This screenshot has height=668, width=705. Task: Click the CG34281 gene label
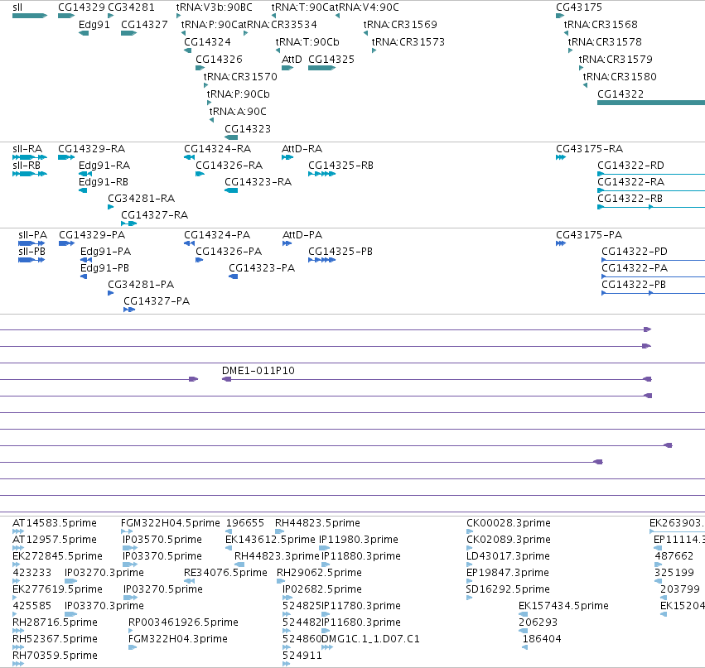[131, 7]
